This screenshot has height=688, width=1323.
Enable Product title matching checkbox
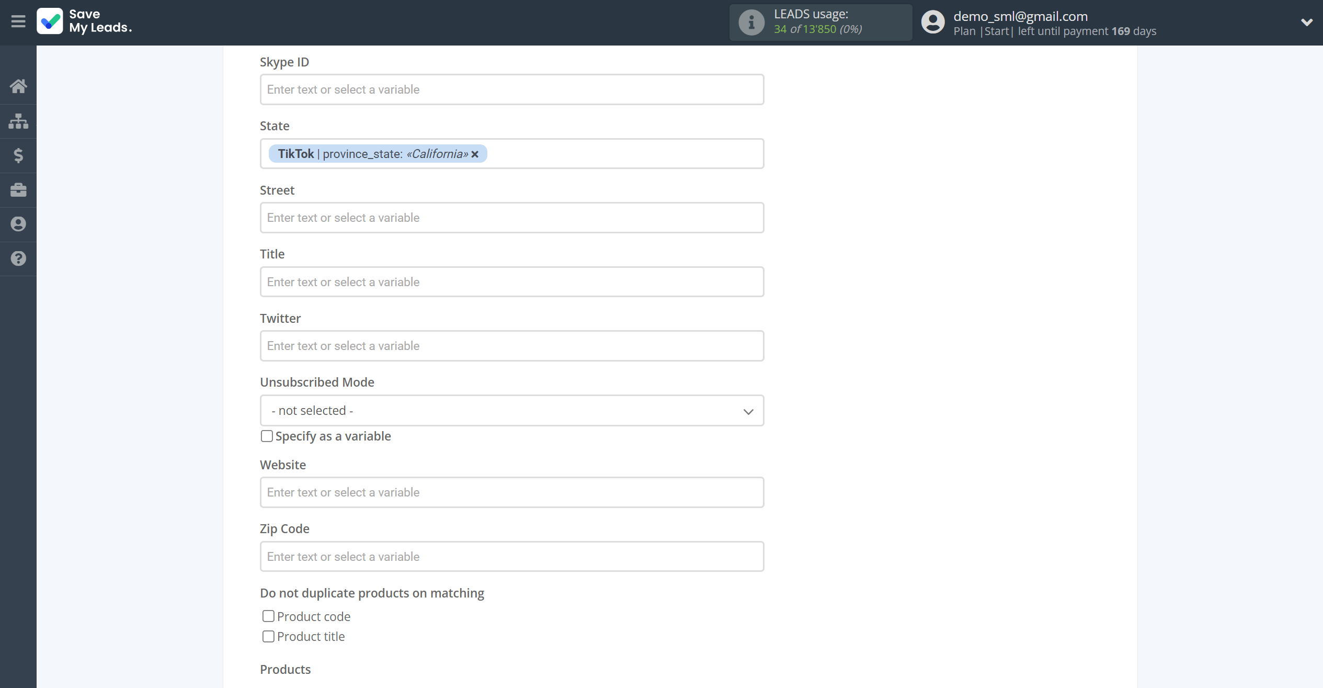pyautogui.click(x=268, y=636)
